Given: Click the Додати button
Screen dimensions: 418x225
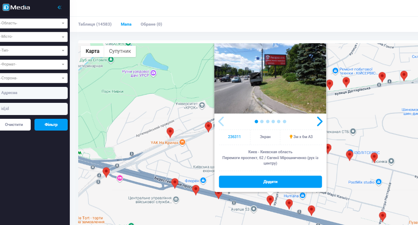Looking at the screenshot, I should tap(270, 182).
